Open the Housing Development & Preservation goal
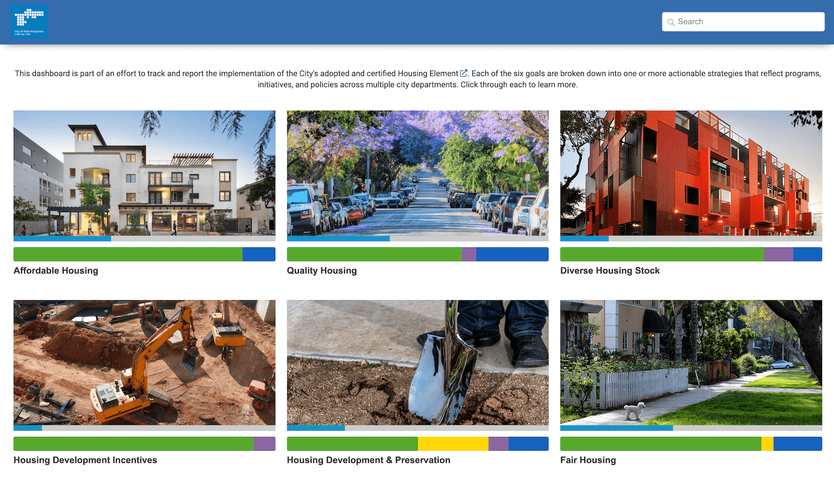 [368, 460]
